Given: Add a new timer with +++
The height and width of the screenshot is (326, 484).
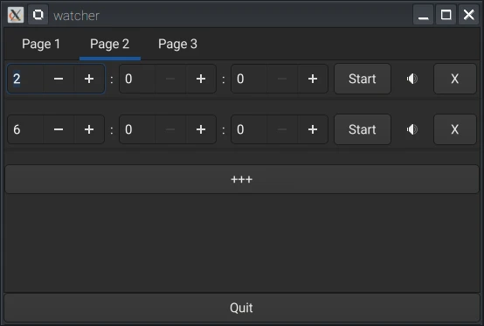Looking at the screenshot, I should [x=242, y=179].
